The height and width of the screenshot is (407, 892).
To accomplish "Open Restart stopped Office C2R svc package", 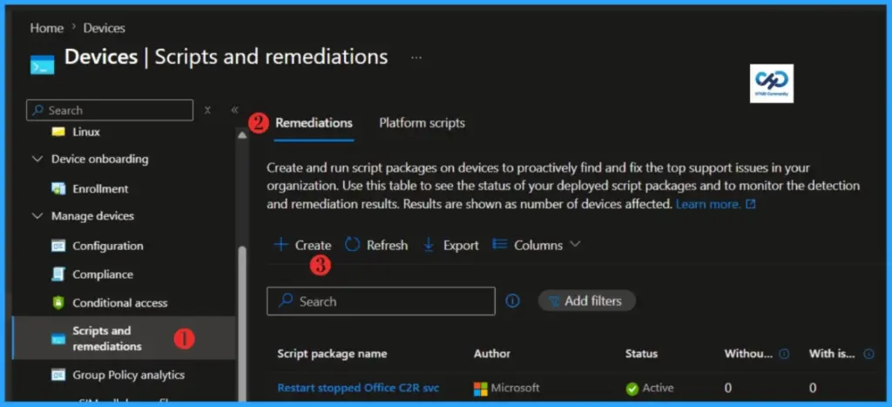I will [x=358, y=388].
